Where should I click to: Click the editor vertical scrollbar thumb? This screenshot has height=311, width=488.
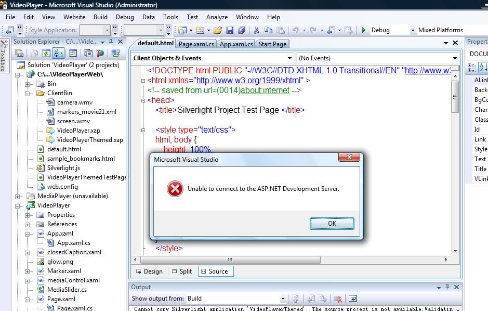(455, 97)
